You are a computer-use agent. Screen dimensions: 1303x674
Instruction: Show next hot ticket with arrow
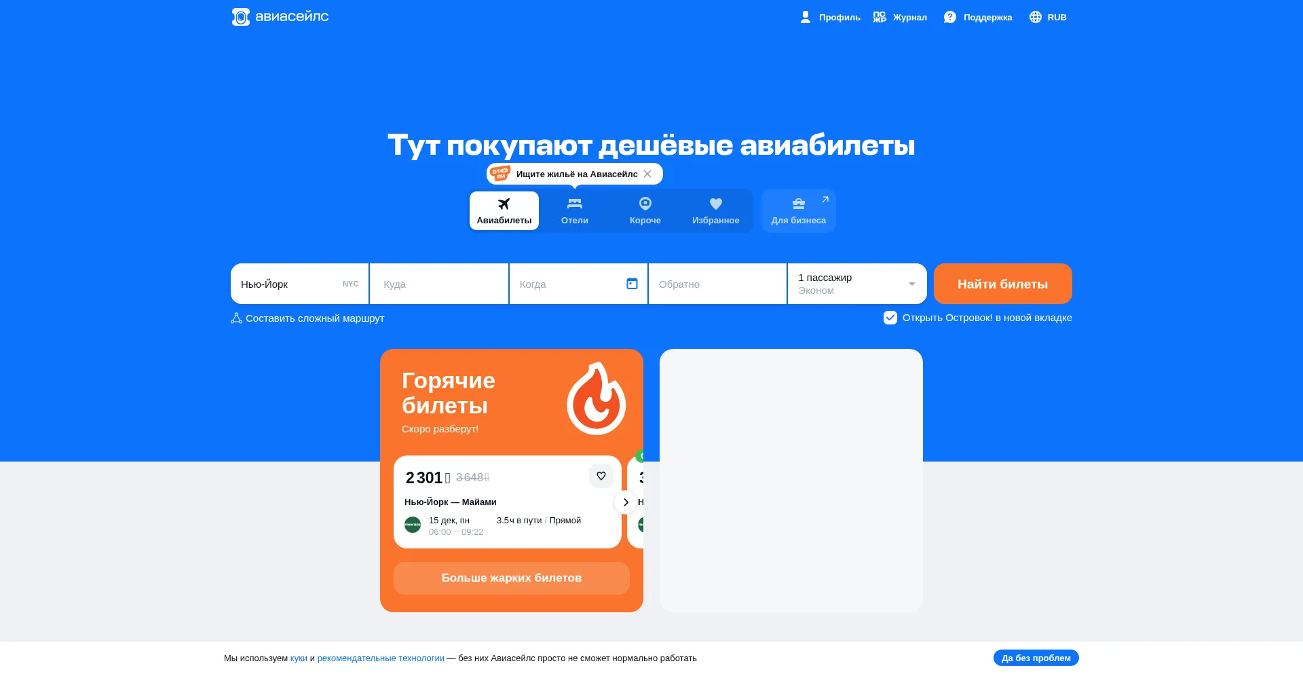click(x=625, y=502)
